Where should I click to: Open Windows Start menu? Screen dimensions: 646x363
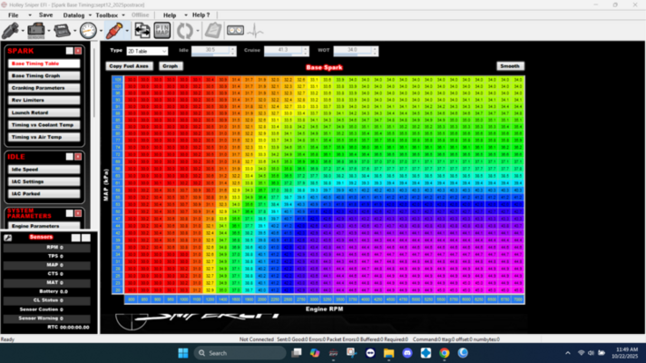coord(183,353)
